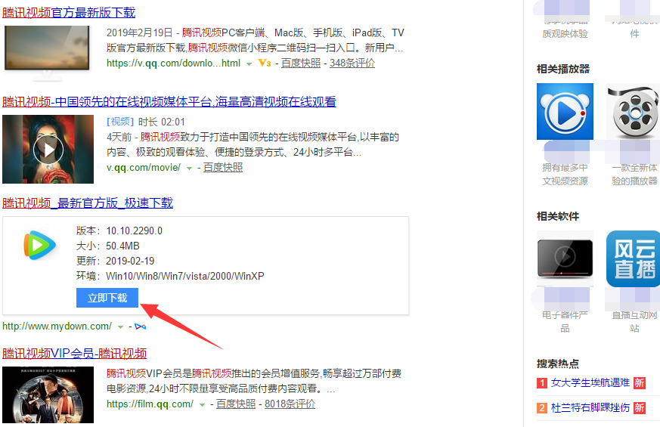This screenshot has width=660, height=427.
Task: Click the dark video screen software icon
Action: point(565,258)
